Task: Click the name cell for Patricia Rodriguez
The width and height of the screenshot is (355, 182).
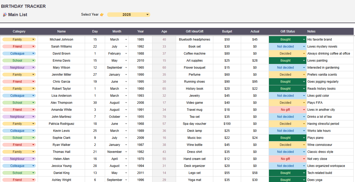Action: (x=61, y=124)
